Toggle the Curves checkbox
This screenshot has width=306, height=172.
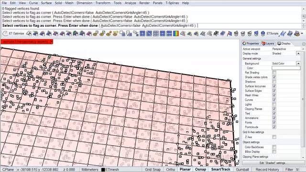pos(274,100)
